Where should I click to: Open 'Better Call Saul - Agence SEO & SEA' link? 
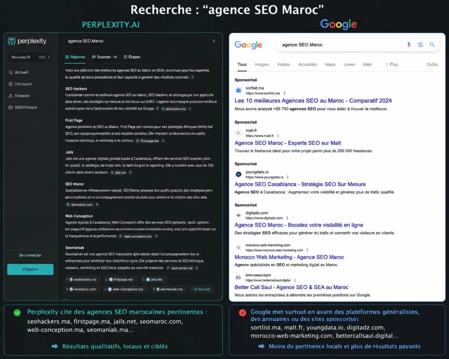click(292, 287)
